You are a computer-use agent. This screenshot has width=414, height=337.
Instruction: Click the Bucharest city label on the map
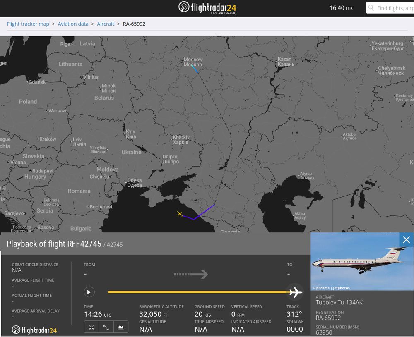[101, 207]
